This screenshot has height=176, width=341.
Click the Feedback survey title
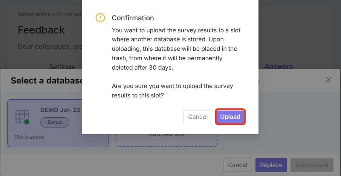click(x=41, y=30)
